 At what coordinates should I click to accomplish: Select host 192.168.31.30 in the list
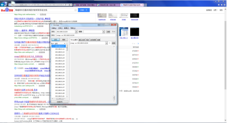(59, 73)
